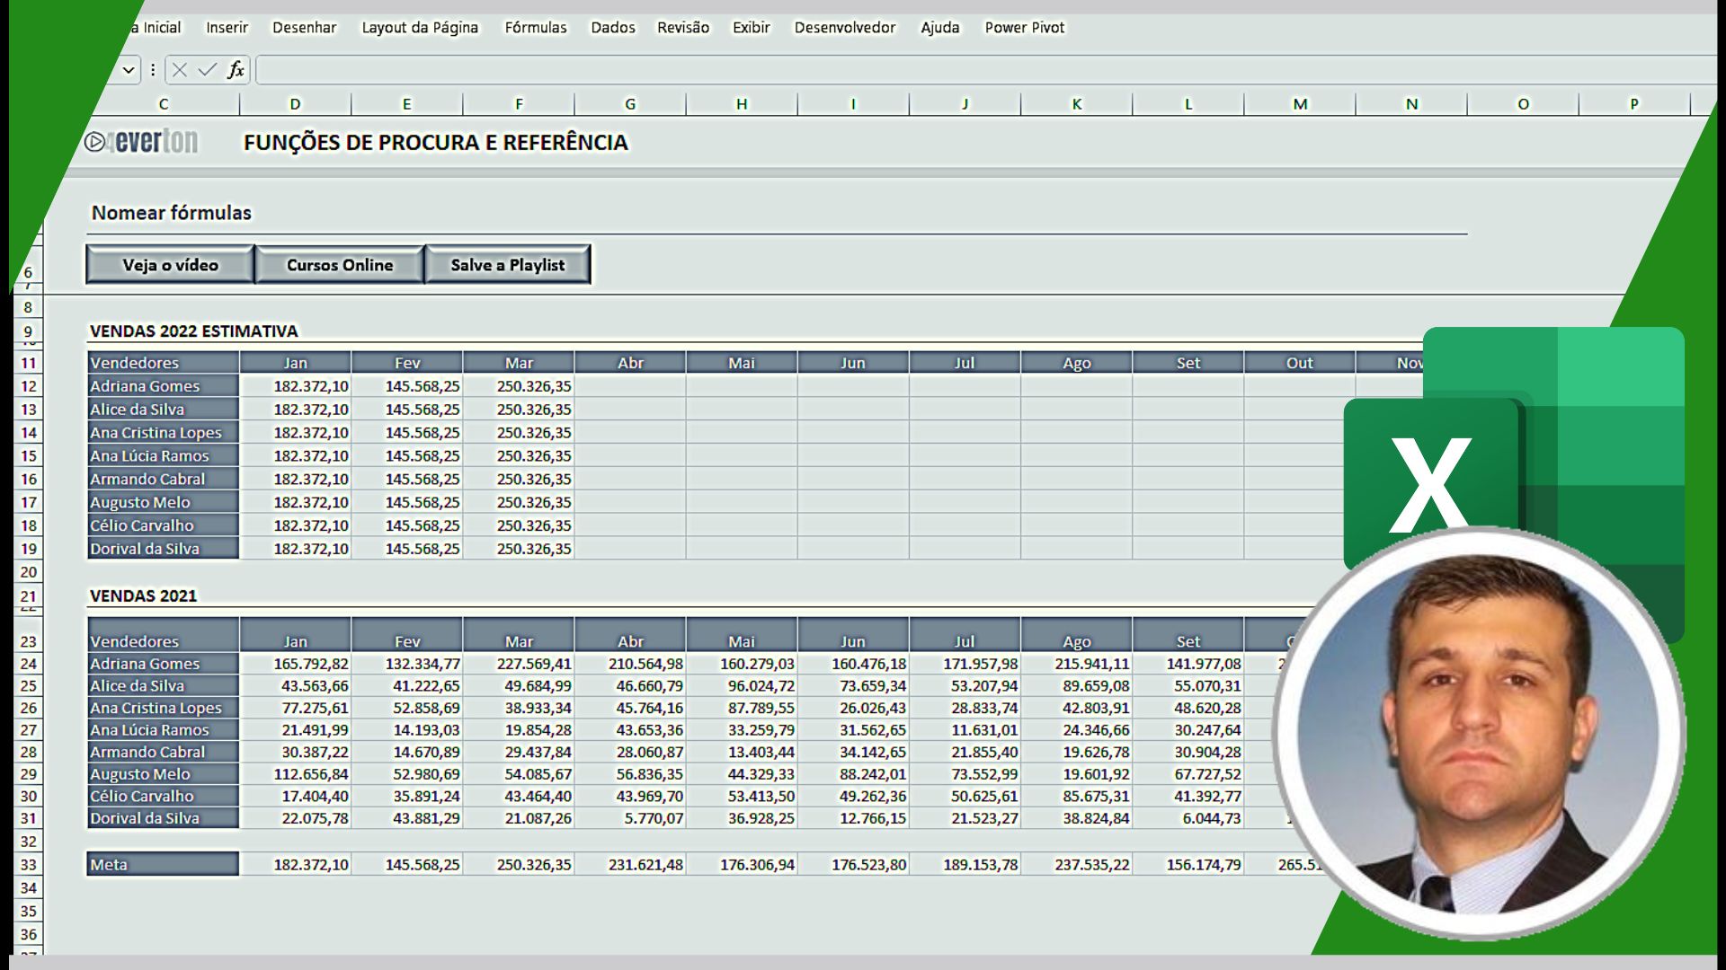Click the Insert ribbon tab

(x=226, y=27)
